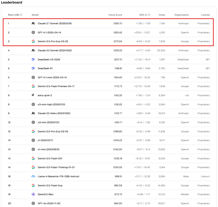
Task: Click the Google logo for Gemini-2.5-Flash-Preview-04-17
Action: [x=33, y=86]
